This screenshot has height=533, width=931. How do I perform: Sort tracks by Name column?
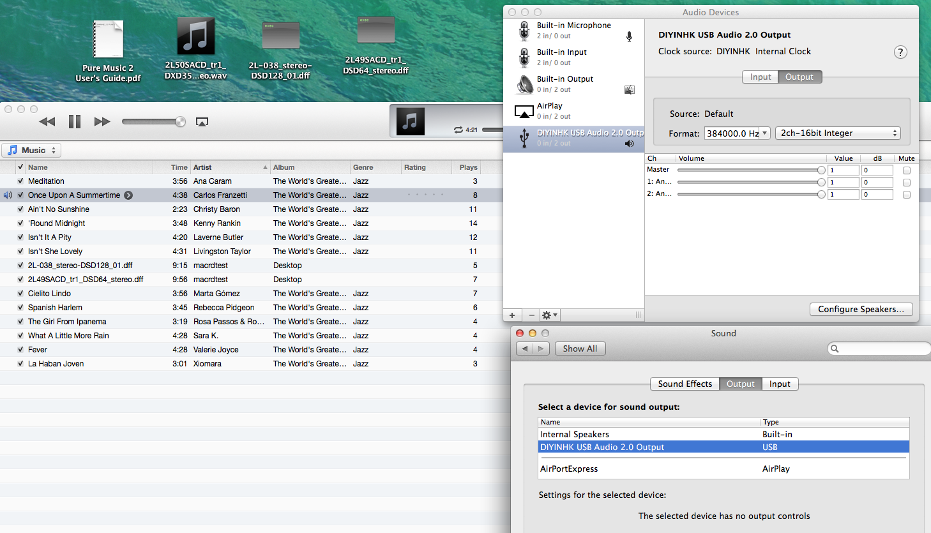coord(89,167)
